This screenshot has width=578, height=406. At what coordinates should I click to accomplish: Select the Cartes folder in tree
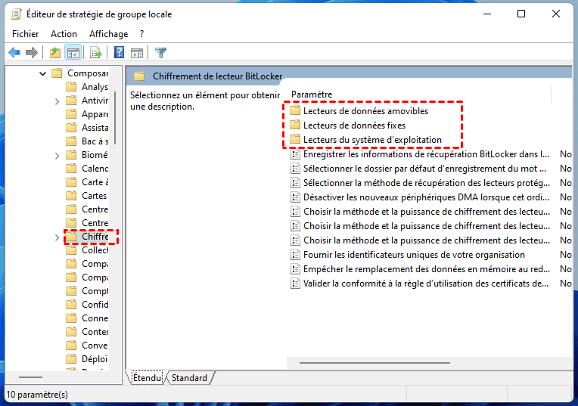coord(86,196)
